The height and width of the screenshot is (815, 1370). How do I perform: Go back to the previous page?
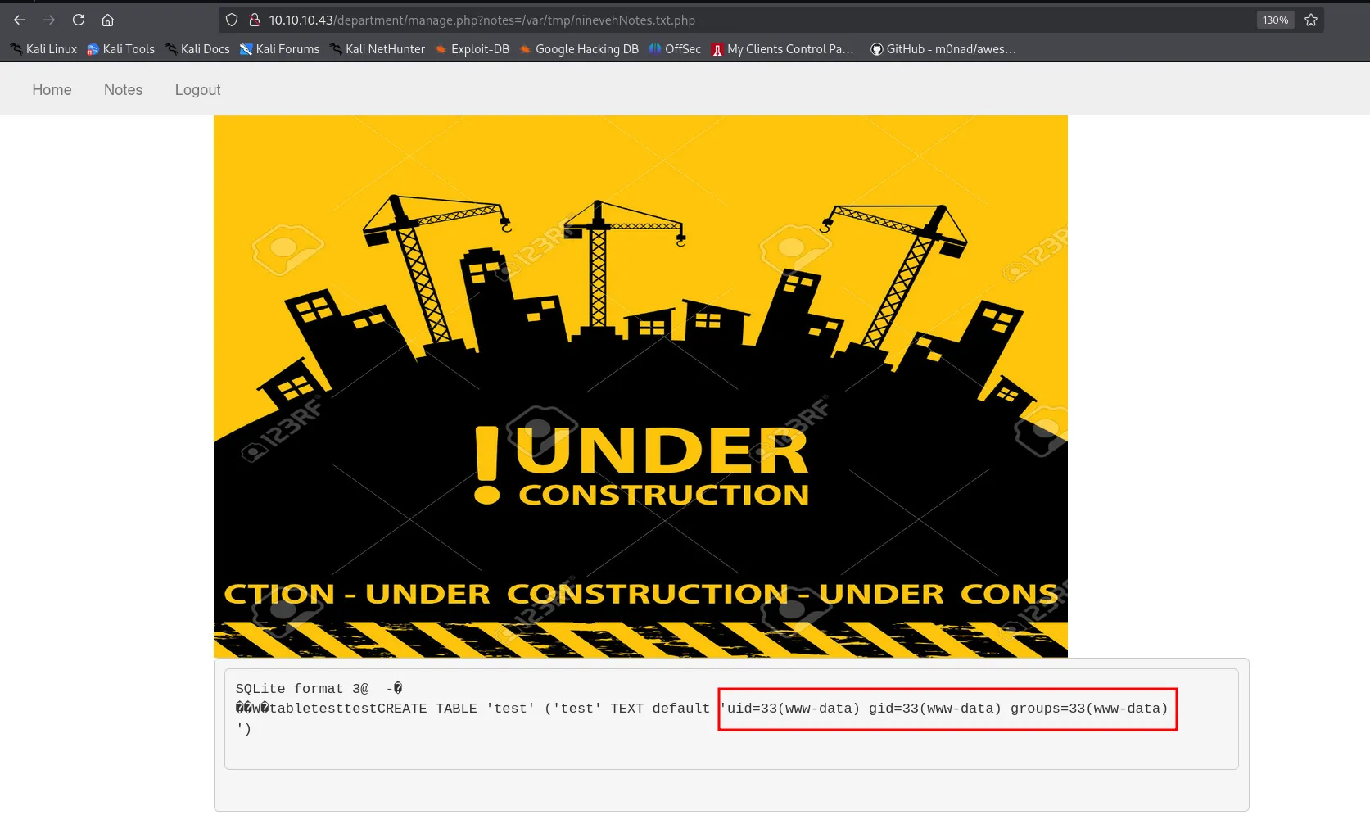tap(20, 20)
